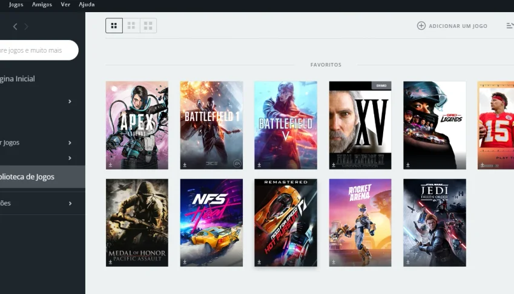
Task: Click Adicionar um Jogo button
Action: pyautogui.click(x=452, y=26)
